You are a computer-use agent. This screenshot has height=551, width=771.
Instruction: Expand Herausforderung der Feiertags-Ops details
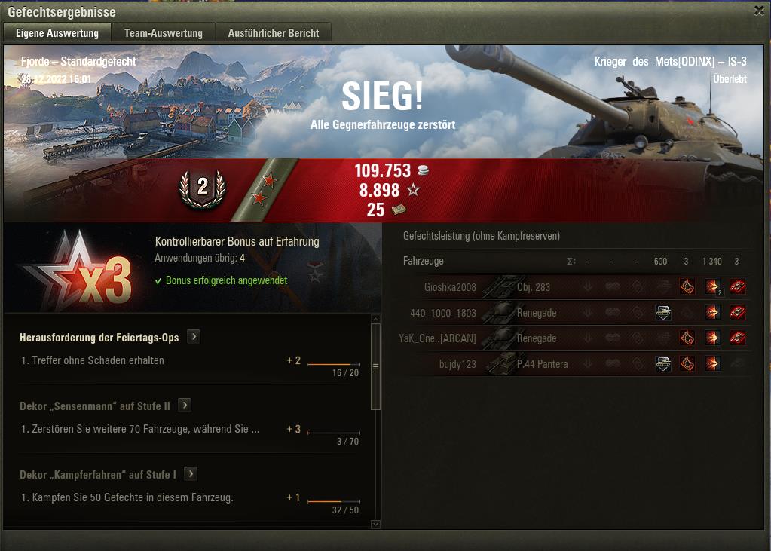click(x=194, y=337)
